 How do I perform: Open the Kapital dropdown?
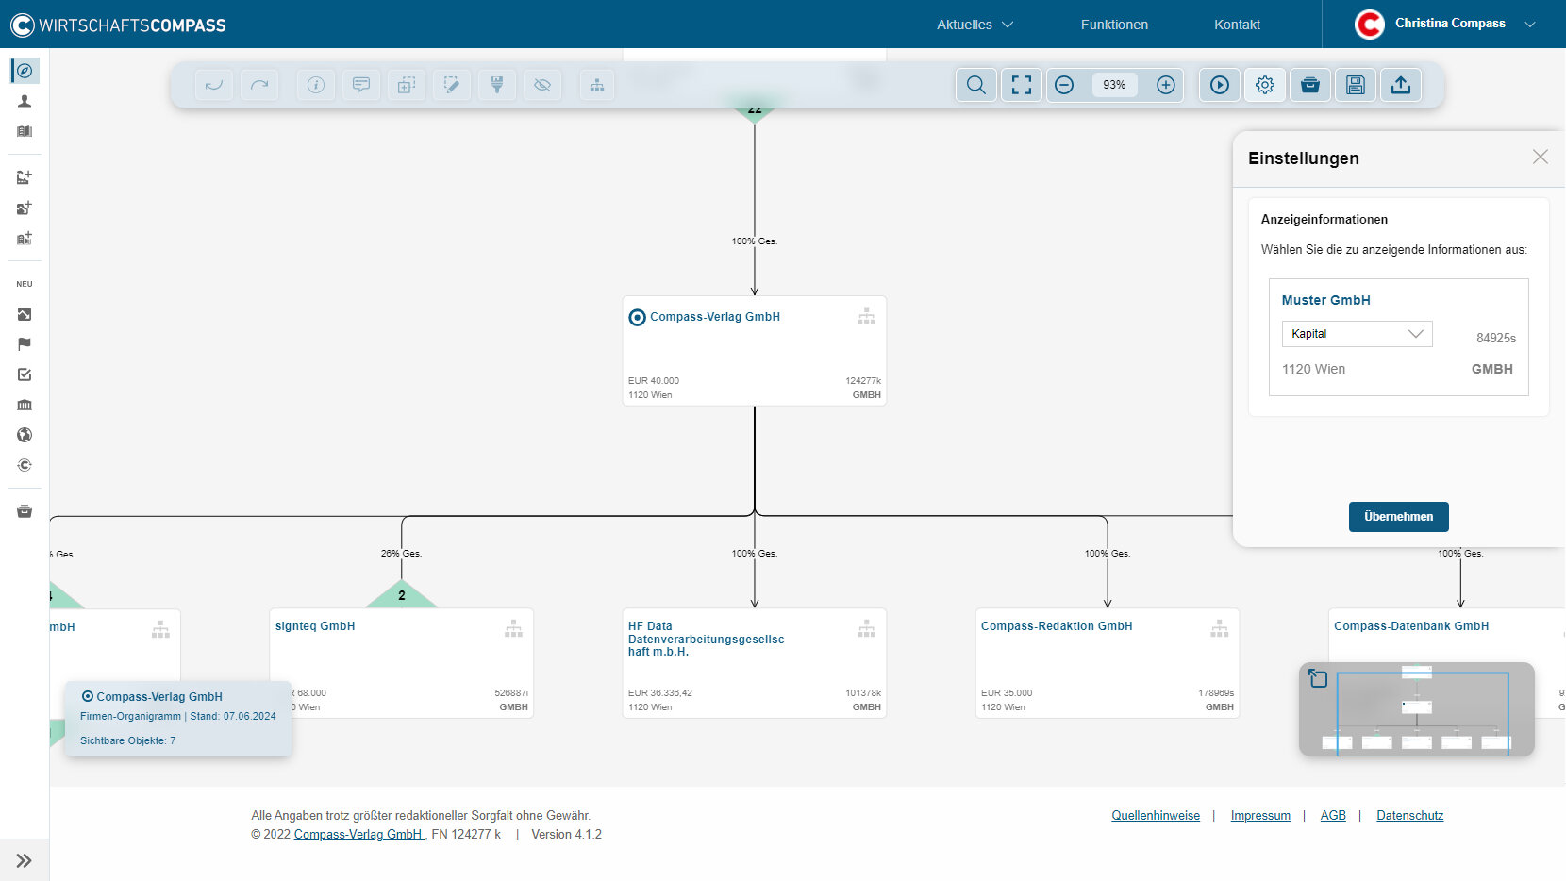coord(1357,334)
